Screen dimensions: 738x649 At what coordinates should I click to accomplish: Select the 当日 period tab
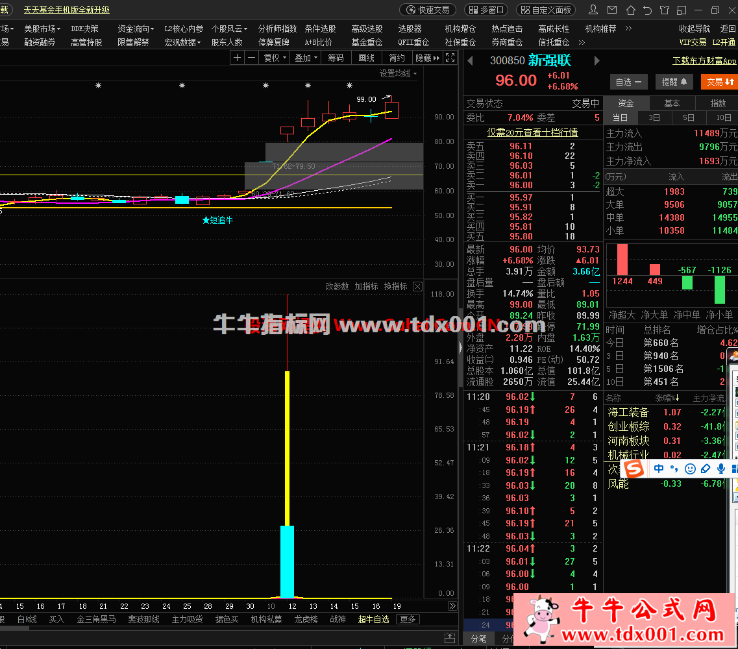pyautogui.click(x=621, y=117)
